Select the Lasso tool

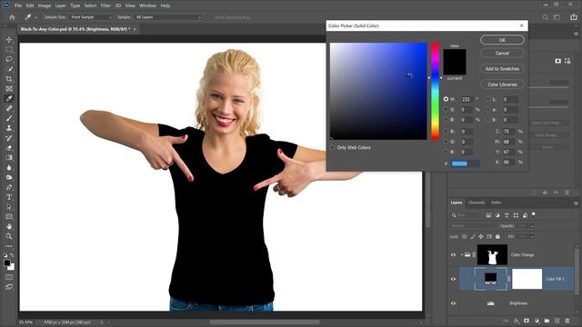[9, 59]
